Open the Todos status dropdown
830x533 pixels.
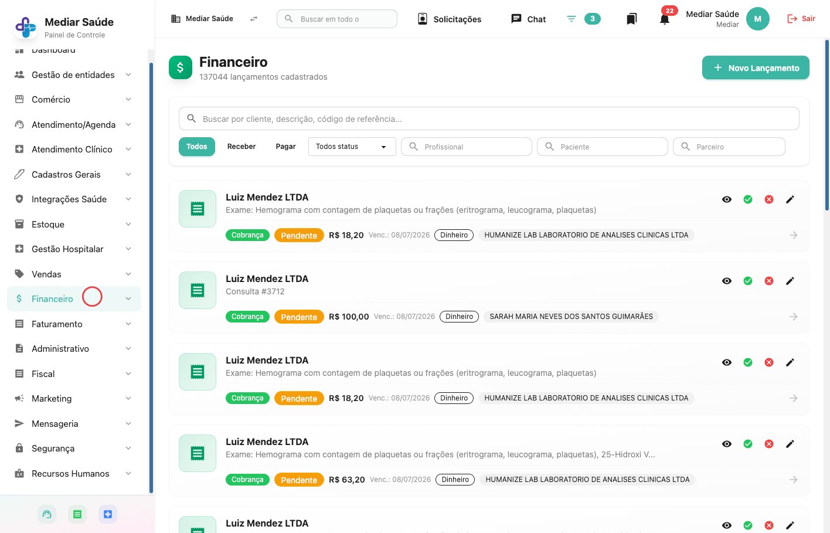coord(352,147)
